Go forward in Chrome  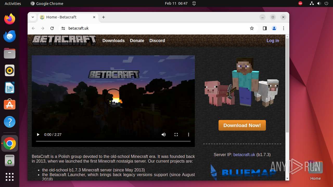click(x=43, y=28)
